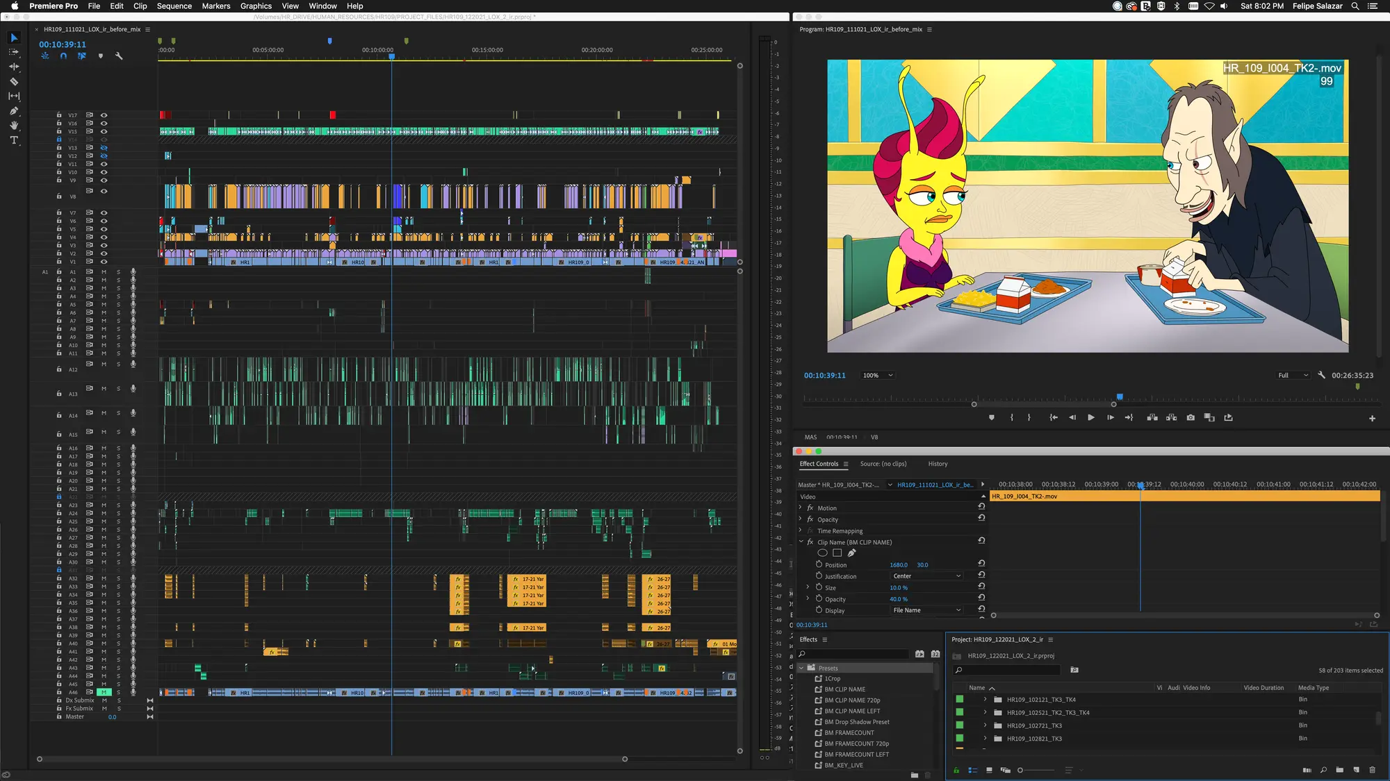The width and height of the screenshot is (1390, 781).
Task: Select the Pen tool in toolbar
Action: point(14,111)
